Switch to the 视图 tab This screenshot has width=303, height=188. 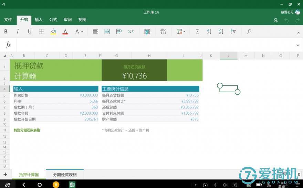(82, 20)
